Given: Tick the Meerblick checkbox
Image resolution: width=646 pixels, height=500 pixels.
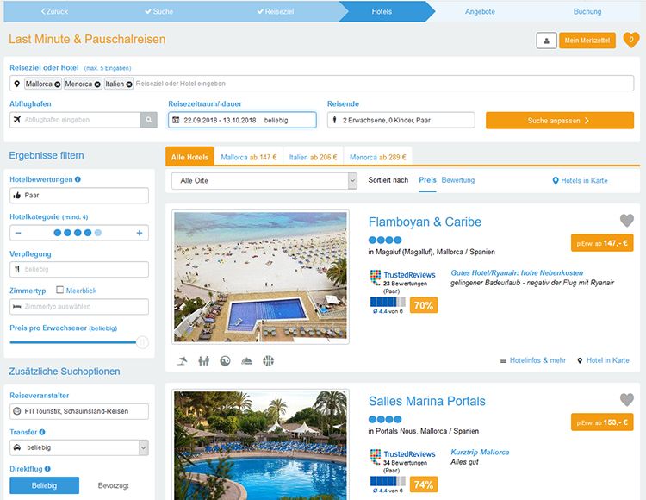Looking at the screenshot, I should (x=59, y=290).
